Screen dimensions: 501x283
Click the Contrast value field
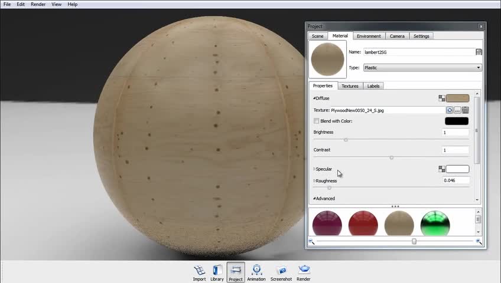[456, 150]
